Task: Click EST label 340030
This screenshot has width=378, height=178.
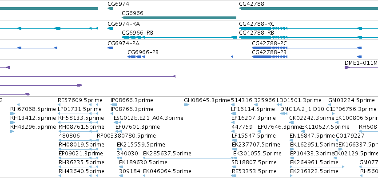Action: [127, 154]
